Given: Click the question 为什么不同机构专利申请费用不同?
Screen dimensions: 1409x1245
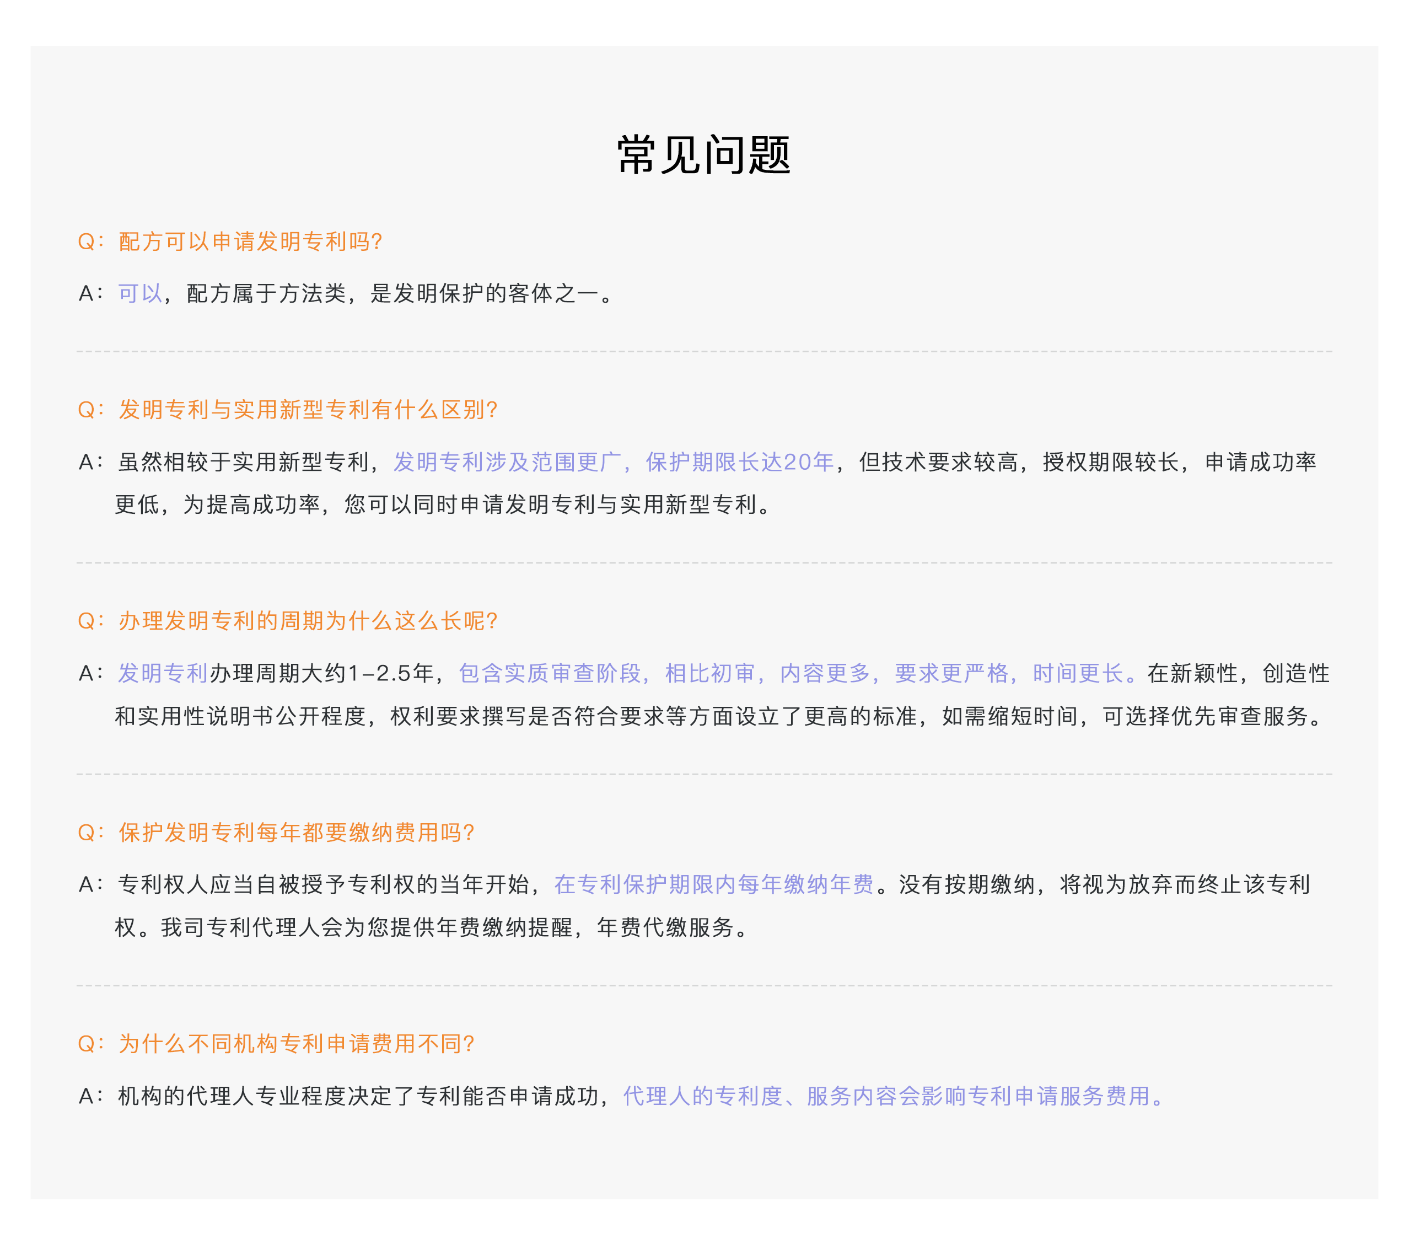Looking at the screenshot, I should [297, 1044].
